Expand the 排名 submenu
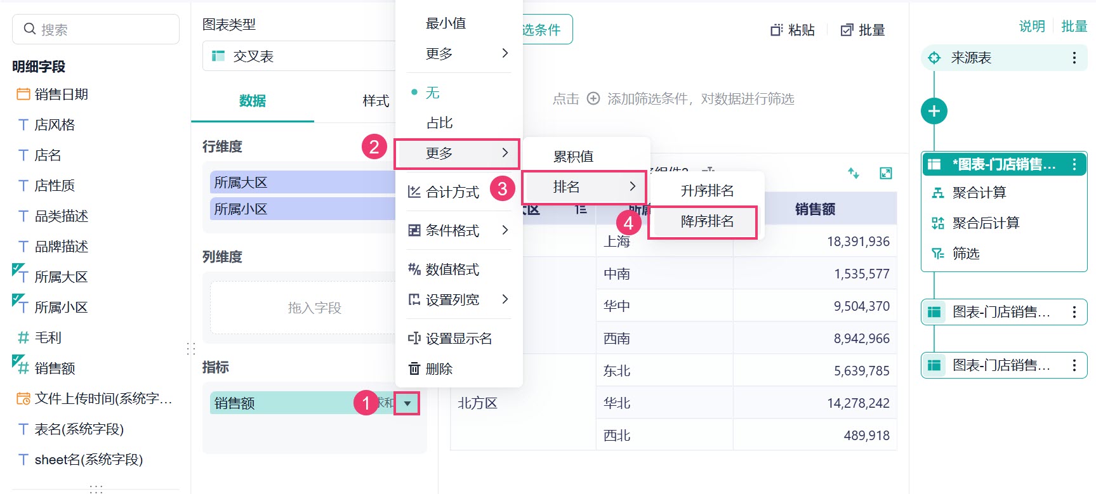The width and height of the screenshot is (1096, 494). pos(584,186)
